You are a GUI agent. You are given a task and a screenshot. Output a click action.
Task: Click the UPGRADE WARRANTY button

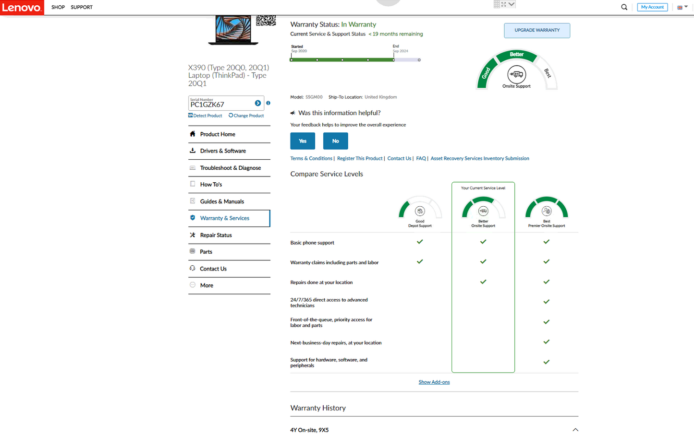coord(537,30)
